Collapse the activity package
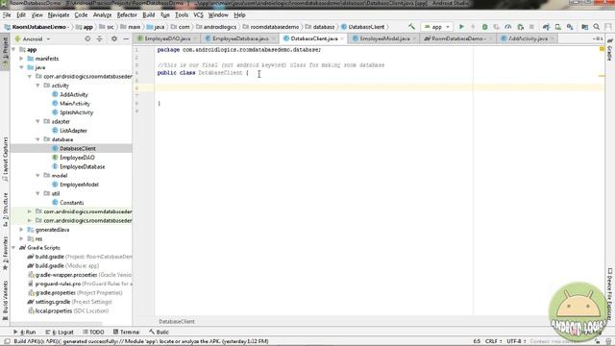 point(37,86)
